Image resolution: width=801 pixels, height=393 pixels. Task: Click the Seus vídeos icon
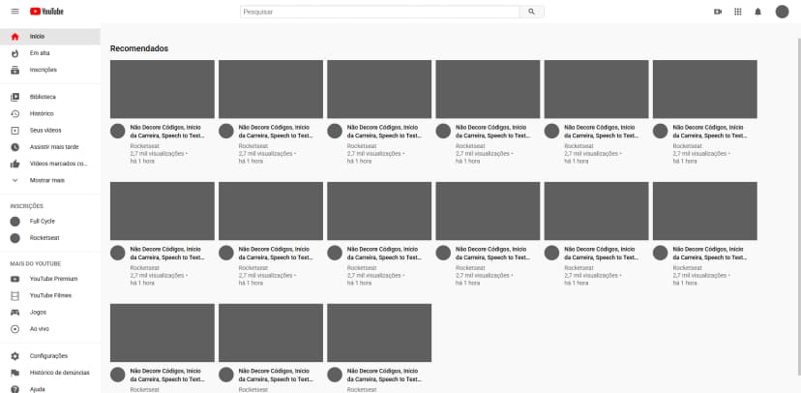point(15,131)
